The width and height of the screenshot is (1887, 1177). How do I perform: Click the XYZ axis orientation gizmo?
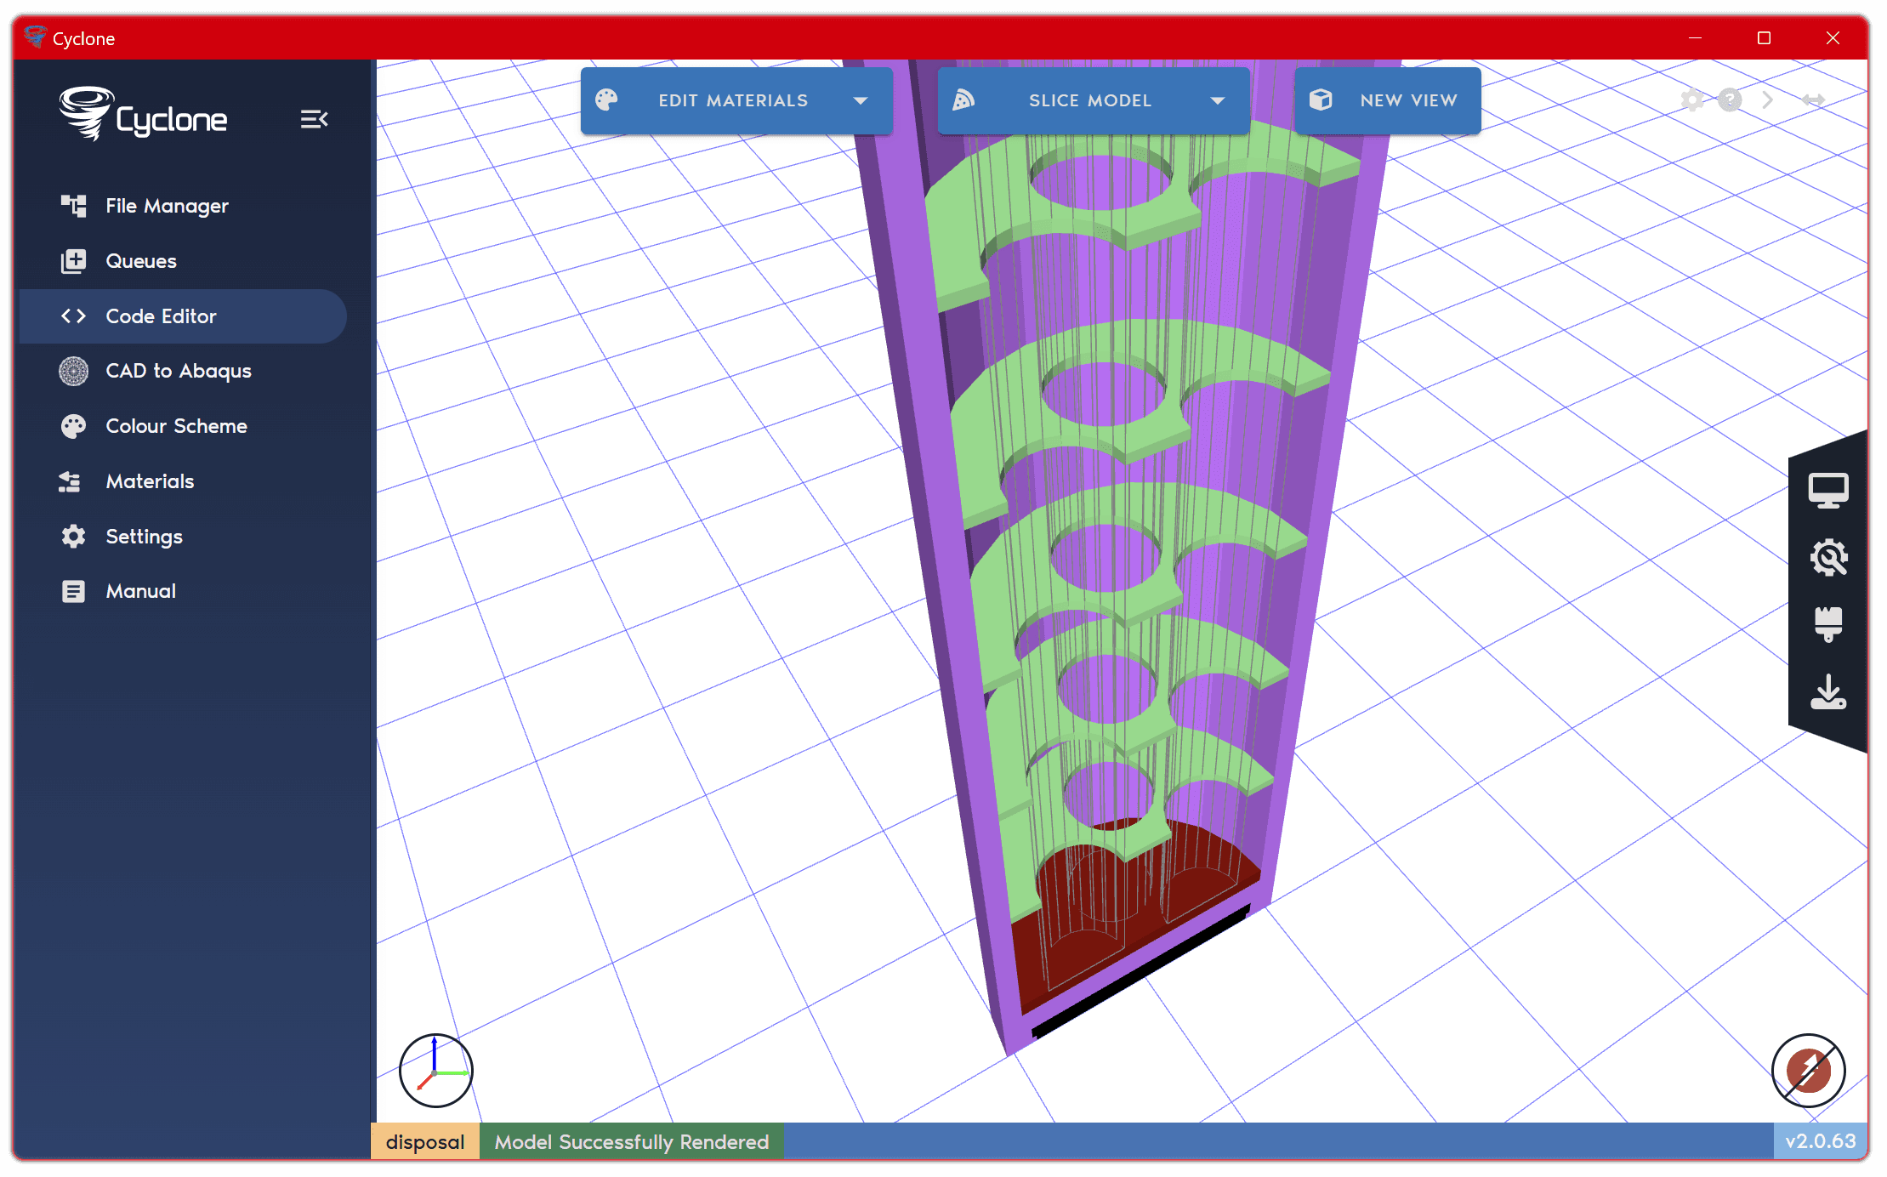point(435,1070)
